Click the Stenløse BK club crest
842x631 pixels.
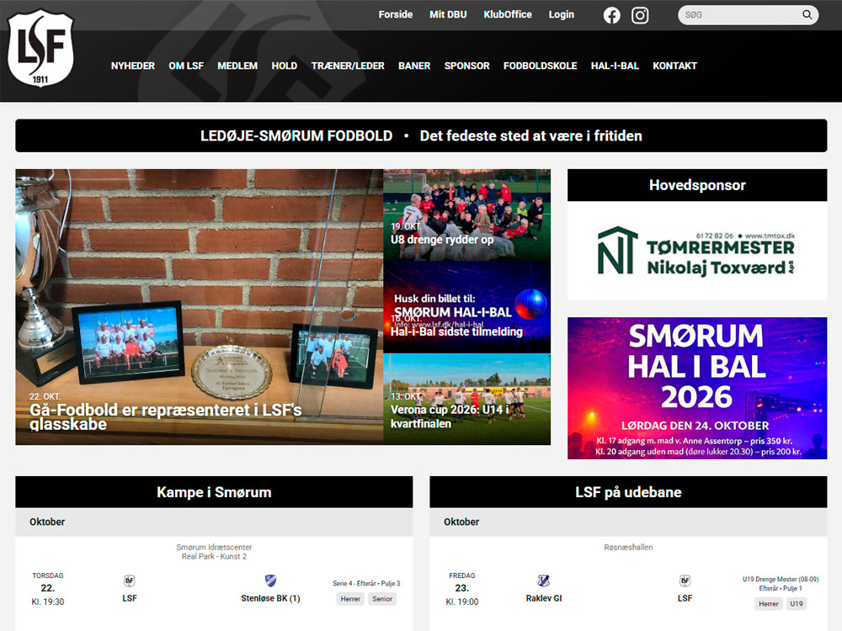click(x=270, y=581)
